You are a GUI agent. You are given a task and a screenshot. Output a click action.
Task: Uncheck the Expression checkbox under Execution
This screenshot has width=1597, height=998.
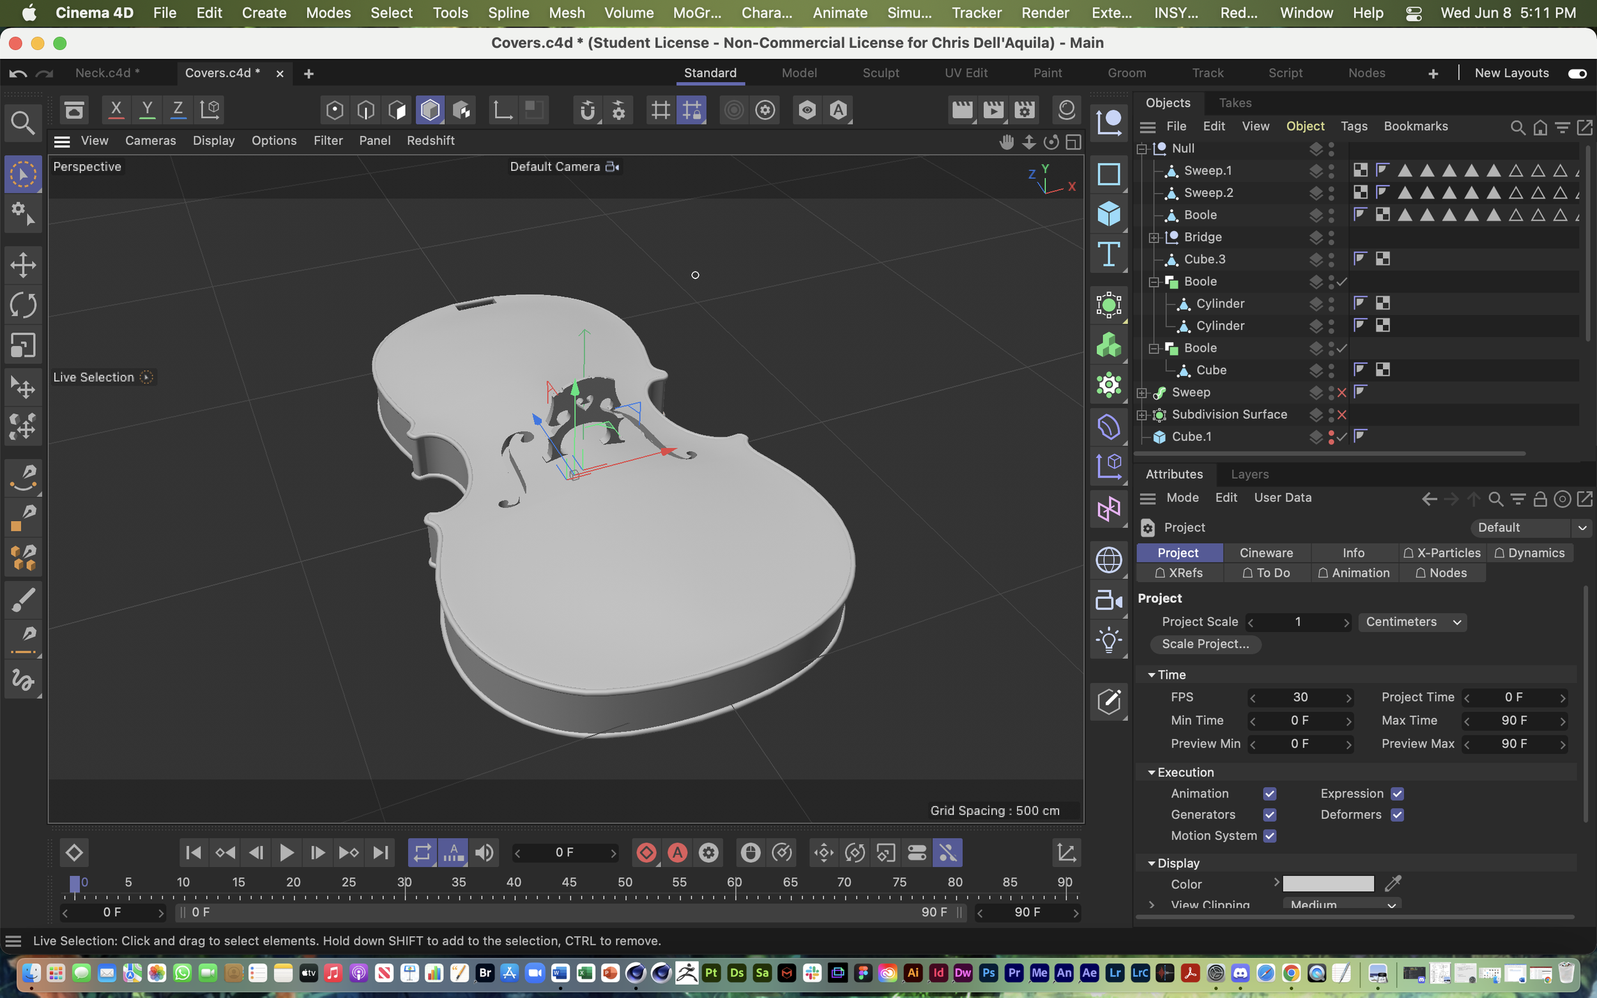(x=1398, y=794)
